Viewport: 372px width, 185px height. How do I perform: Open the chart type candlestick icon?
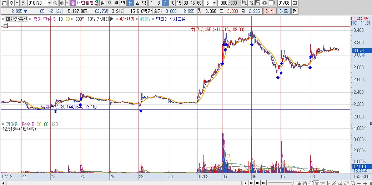(x=244, y=3)
